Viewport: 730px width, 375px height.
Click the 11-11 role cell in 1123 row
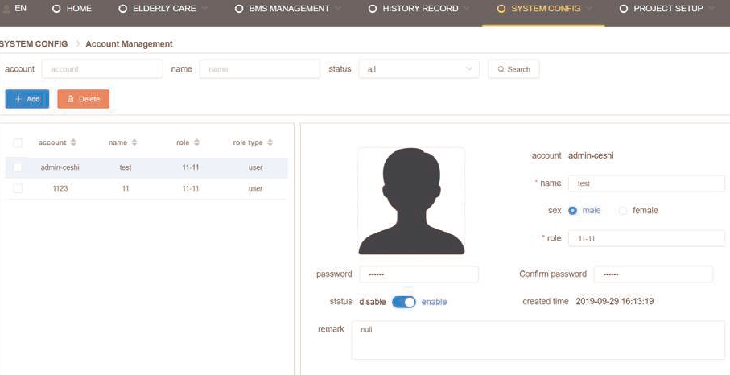coord(191,188)
